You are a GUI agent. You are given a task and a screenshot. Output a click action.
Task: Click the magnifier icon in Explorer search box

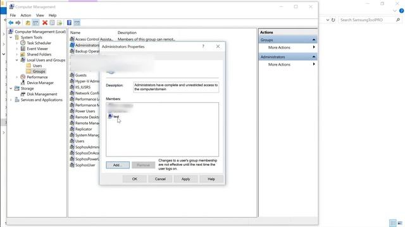pyautogui.click(x=398, y=20)
